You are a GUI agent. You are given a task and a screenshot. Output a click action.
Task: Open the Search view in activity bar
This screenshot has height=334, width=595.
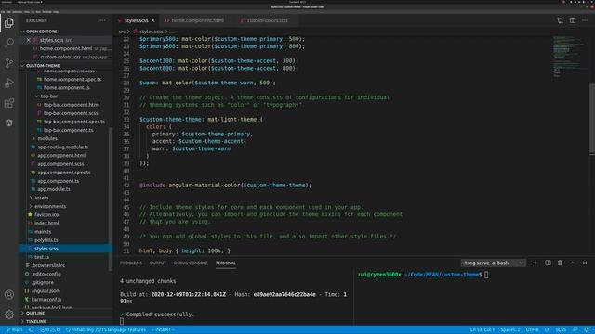point(9,43)
